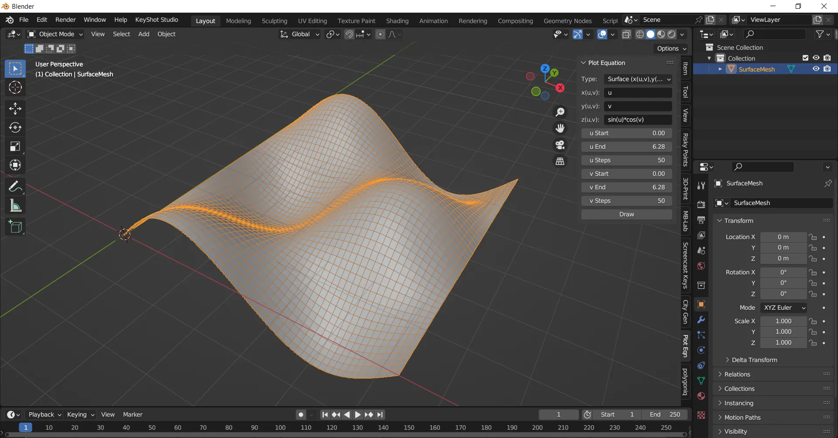Switch to wireframe viewport shading
Image resolution: width=838 pixels, height=438 pixels.
click(640, 34)
